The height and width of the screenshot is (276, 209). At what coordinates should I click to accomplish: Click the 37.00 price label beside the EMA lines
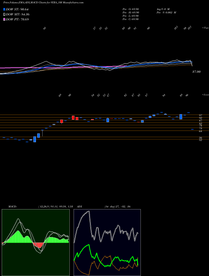point(196,72)
